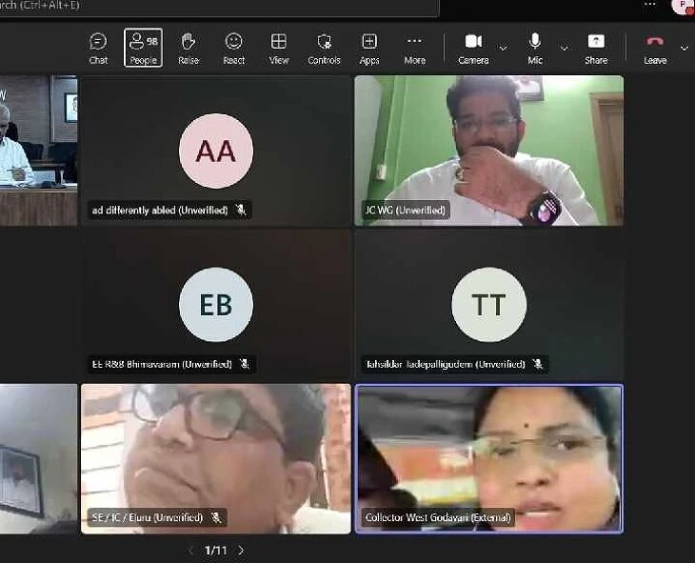Open the top-right ellipsis settings menu
Image resolution: width=695 pixels, height=563 pixels.
[x=650, y=5]
